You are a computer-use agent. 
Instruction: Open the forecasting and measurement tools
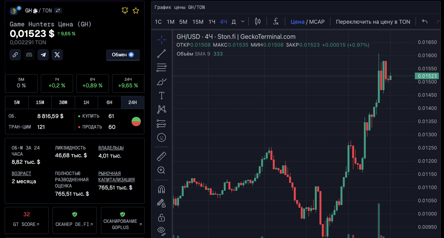(x=161, y=123)
